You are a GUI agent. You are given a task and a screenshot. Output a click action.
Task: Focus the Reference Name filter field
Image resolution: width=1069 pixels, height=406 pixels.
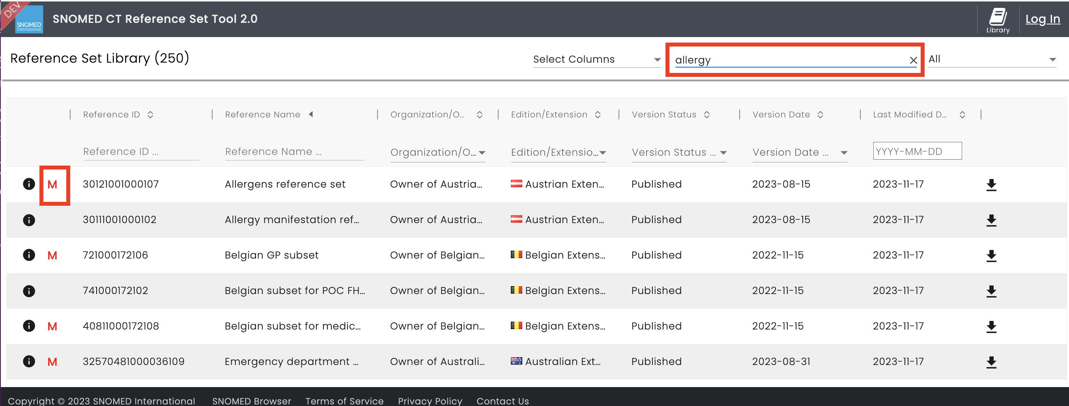click(295, 152)
